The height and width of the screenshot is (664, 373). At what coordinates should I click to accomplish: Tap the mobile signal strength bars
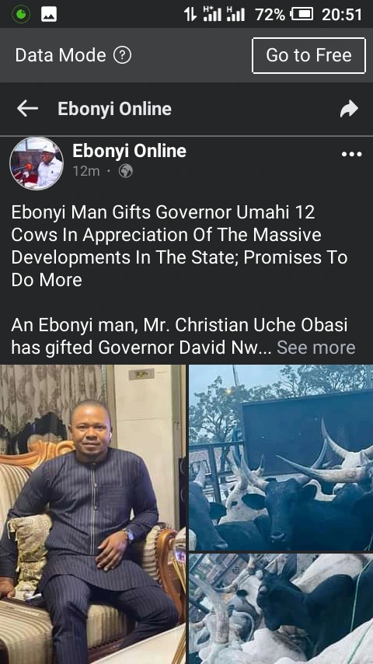pyautogui.click(x=224, y=15)
